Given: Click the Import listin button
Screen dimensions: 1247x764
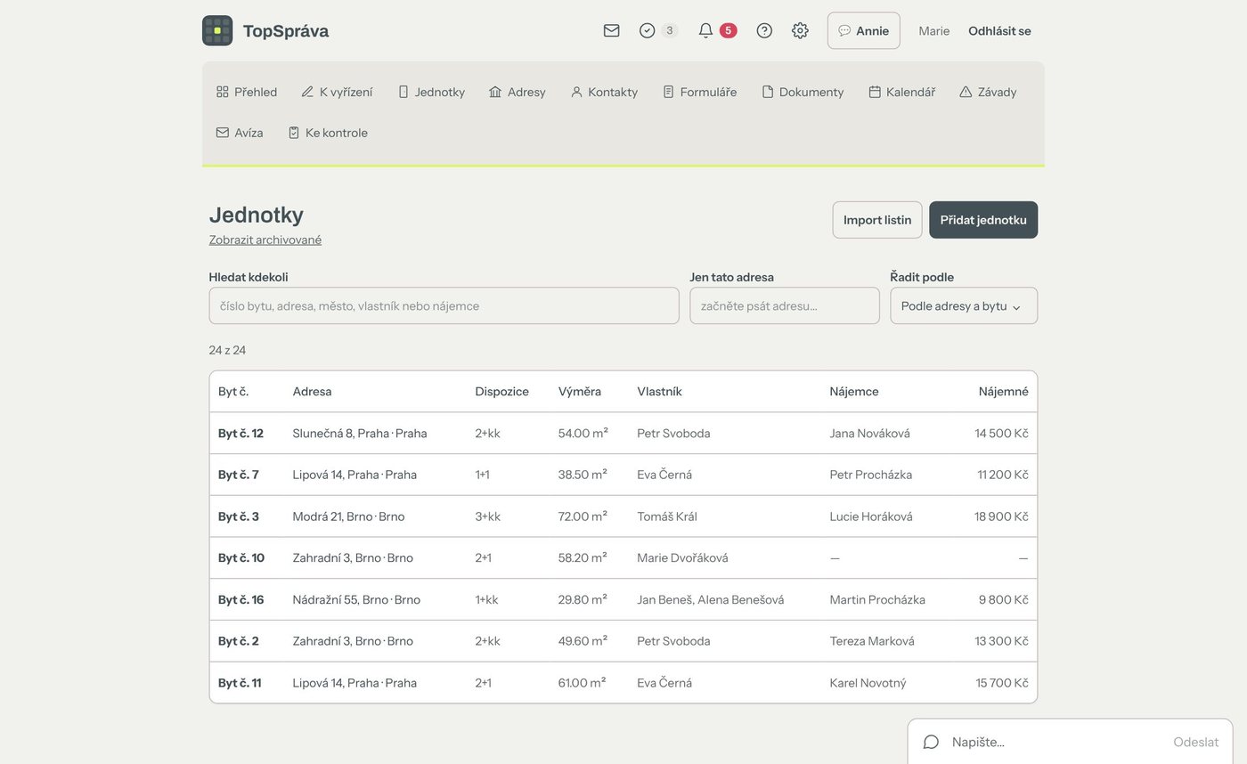Looking at the screenshot, I should click(x=877, y=220).
